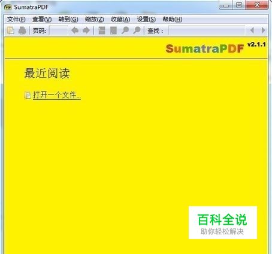Image resolution: width=272 pixels, height=254 pixels.
Task: Click the 页码 page number field
Action: tap(58, 30)
